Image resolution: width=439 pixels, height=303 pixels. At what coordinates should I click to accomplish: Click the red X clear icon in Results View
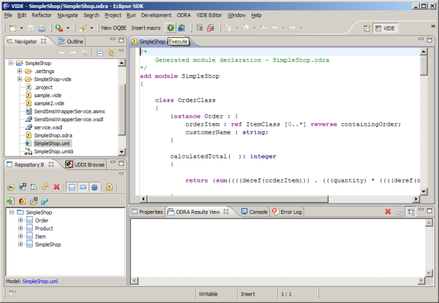(x=388, y=212)
